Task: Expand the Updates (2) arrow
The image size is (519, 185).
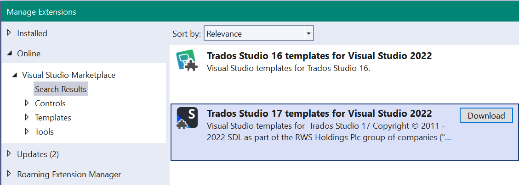Action: [x=9, y=154]
